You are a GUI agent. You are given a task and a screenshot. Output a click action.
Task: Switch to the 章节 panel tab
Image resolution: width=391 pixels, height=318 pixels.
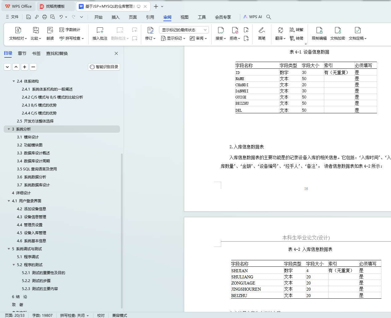click(22, 53)
